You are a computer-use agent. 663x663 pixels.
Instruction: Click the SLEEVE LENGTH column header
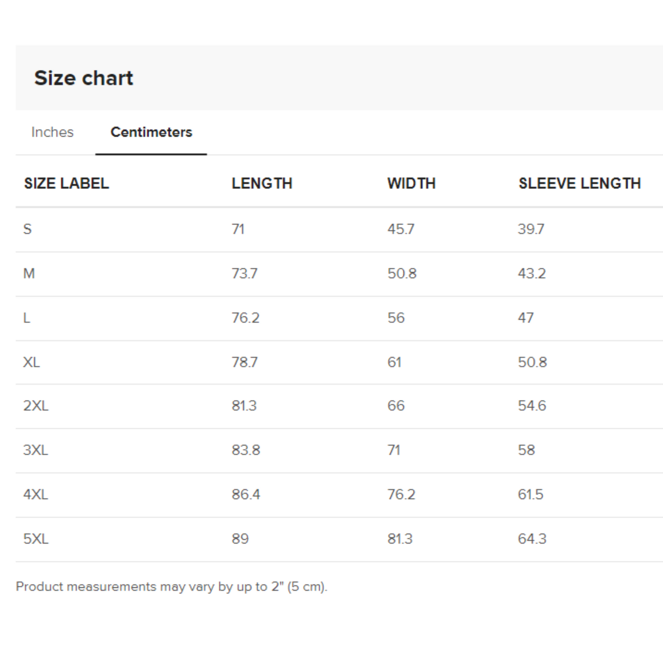pos(580,183)
